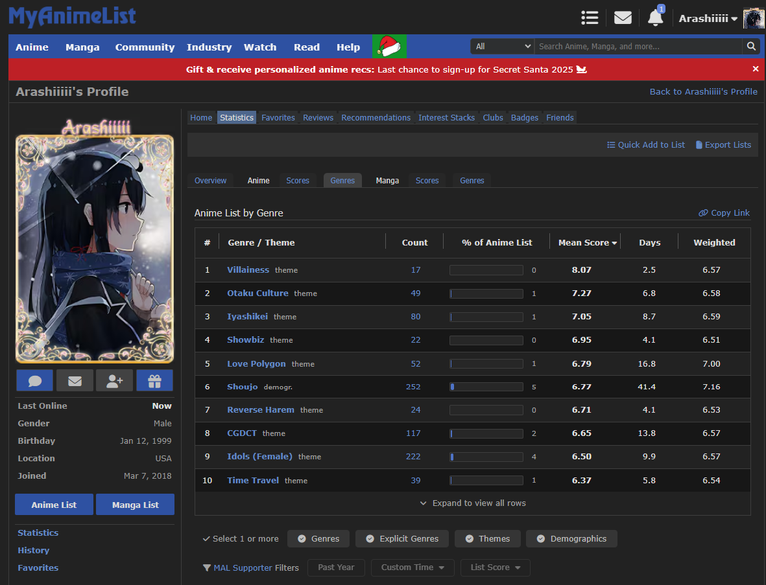
Task: Click the MAL Supporter link
Action: [243, 568]
